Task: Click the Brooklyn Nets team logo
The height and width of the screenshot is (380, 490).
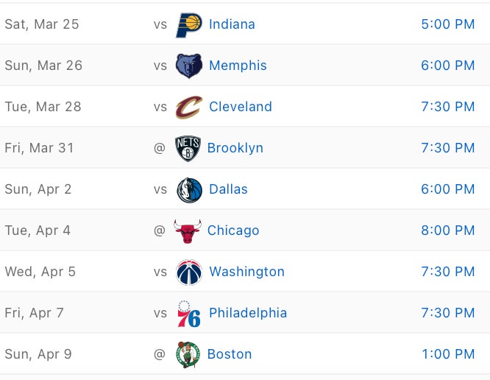Action: (188, 148)
